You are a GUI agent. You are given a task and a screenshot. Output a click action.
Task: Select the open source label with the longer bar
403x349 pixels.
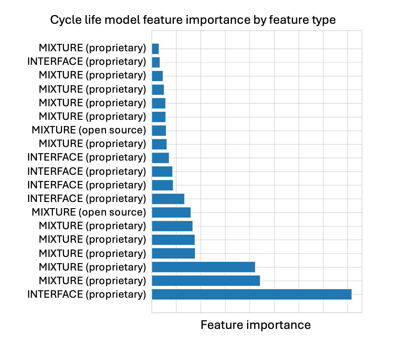(89, 212)
